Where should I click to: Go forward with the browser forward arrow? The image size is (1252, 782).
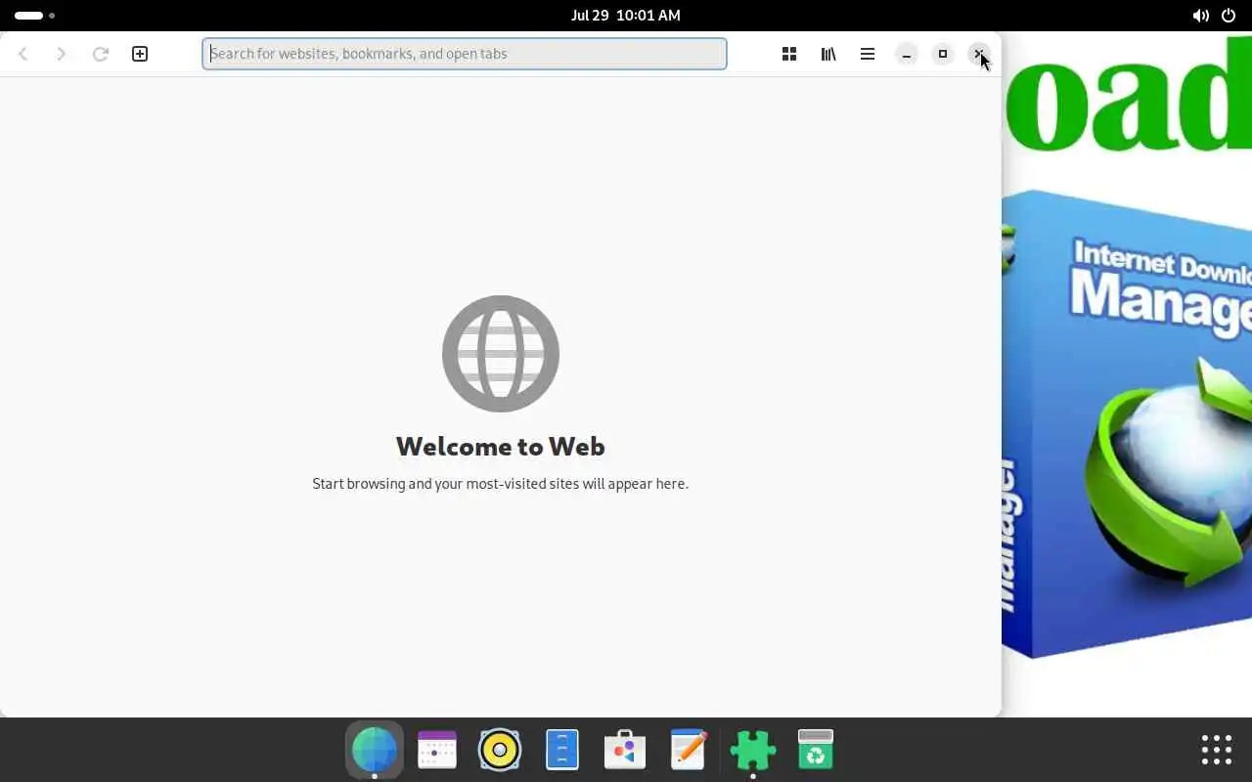point(61,54)
